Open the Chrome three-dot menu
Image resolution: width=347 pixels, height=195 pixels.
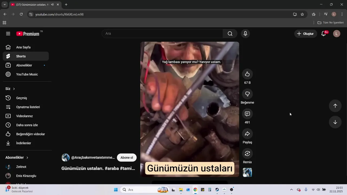342,14
